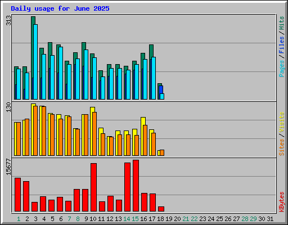288x225 pixels.
Task: Click day 22 on the x-axis
Action: (x=194, y=219)
